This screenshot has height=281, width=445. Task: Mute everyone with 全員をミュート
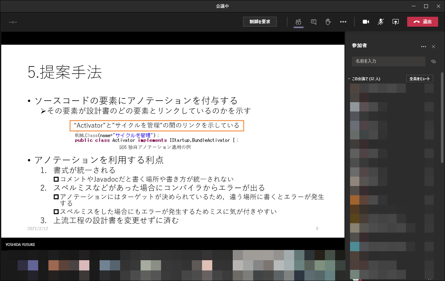[419, 79]
